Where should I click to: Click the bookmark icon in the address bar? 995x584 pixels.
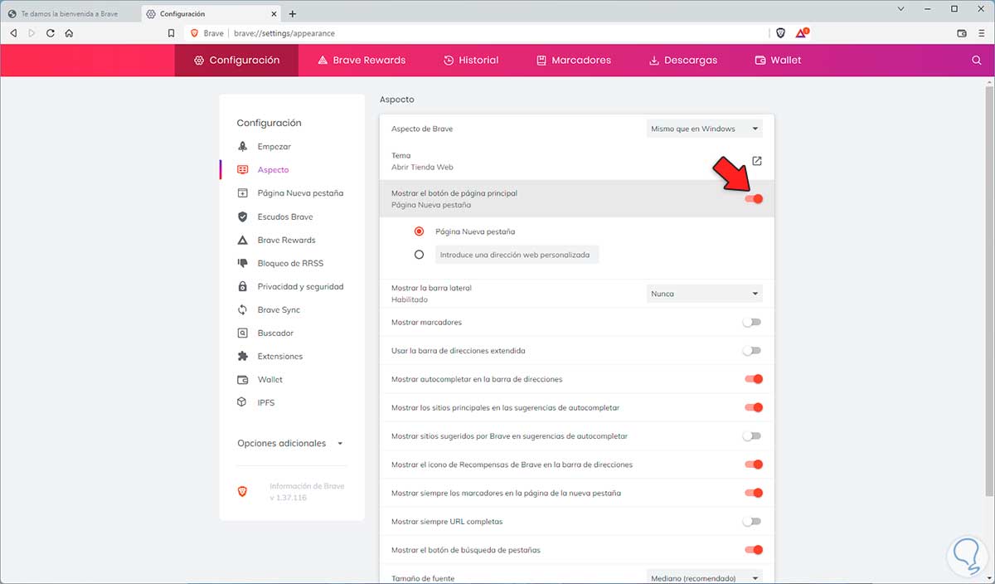point(171,33)
